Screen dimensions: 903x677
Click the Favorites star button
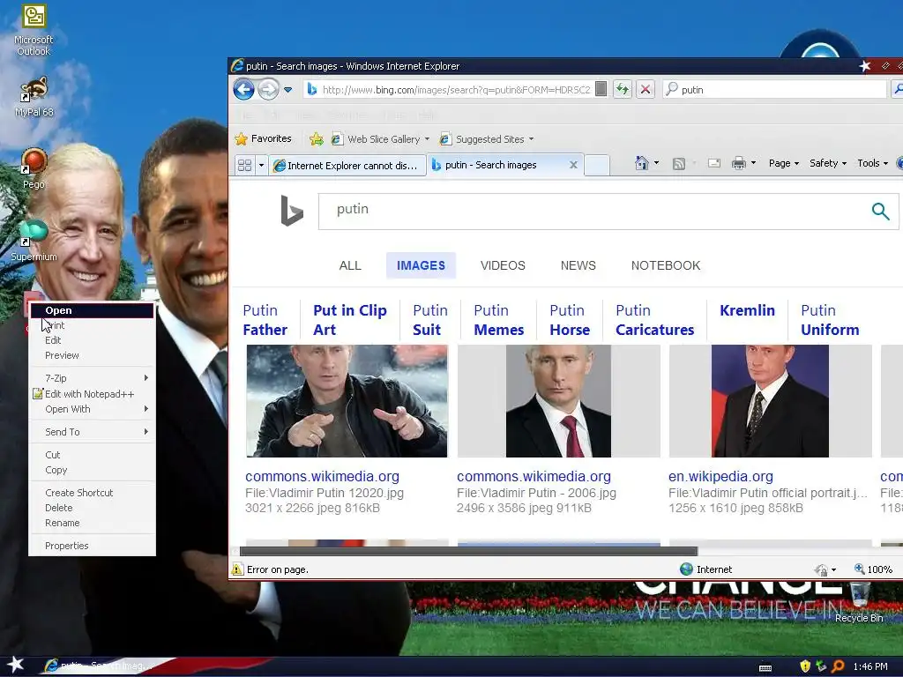(x=263, y=138)
